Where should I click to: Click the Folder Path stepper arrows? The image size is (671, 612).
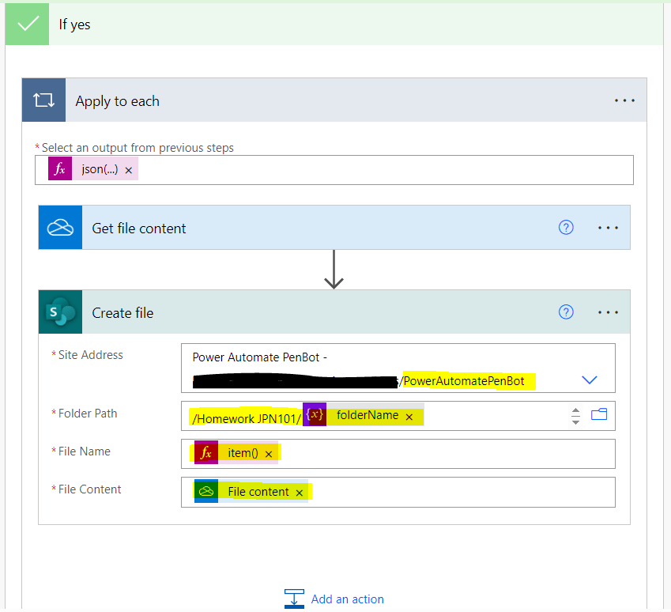pos(575,415)
